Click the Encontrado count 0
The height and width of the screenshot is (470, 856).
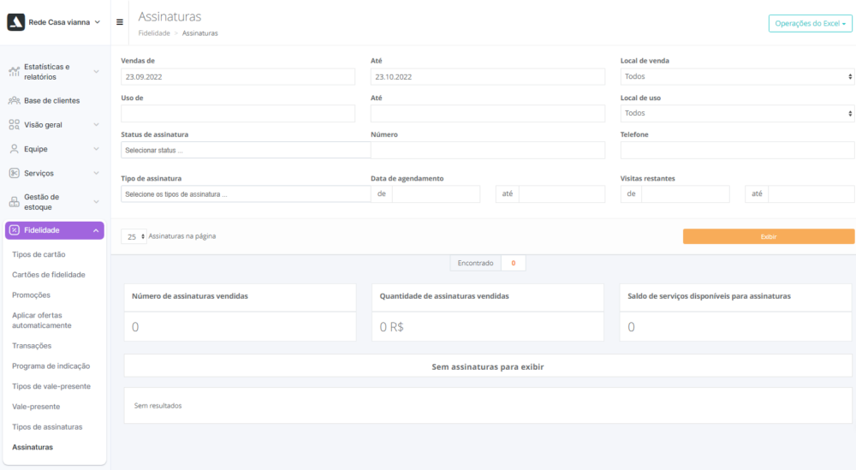[x=513, y=263]
